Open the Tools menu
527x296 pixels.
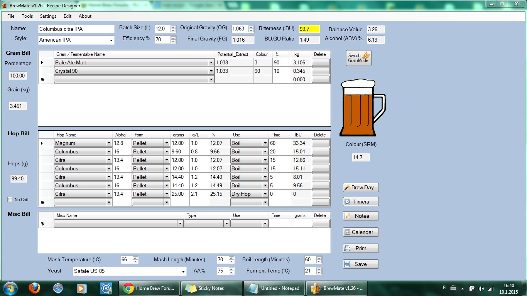27,16
